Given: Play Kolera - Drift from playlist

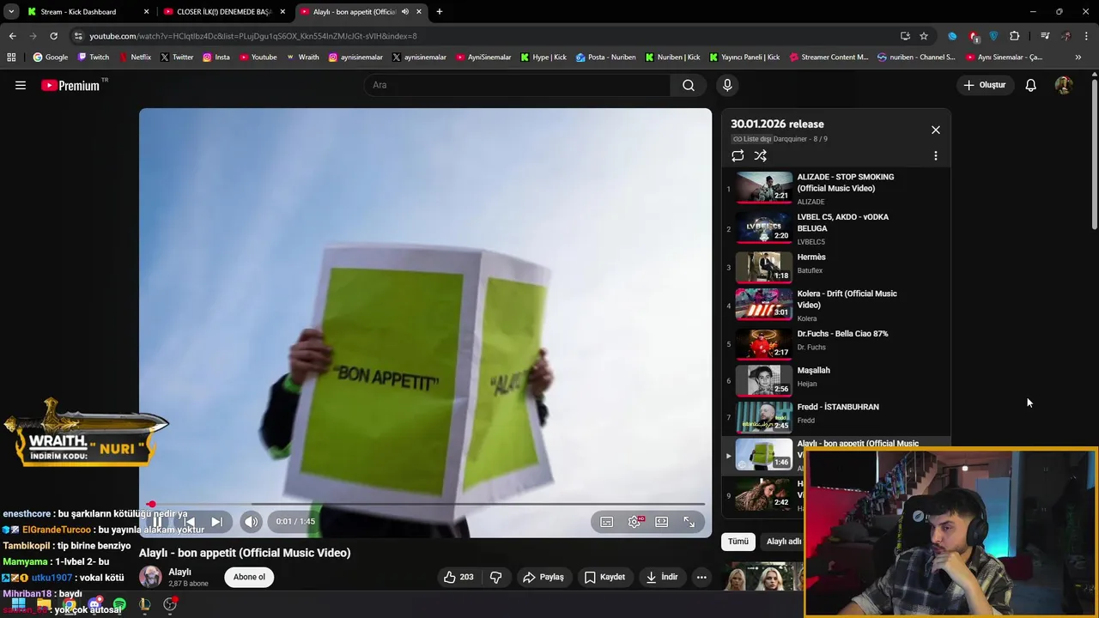Looking at the screenshot, I should 836,305.
